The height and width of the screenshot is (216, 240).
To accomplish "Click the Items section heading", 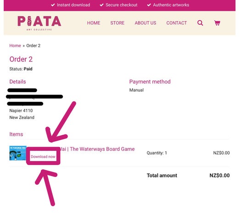I will click(x=16, y=134).
